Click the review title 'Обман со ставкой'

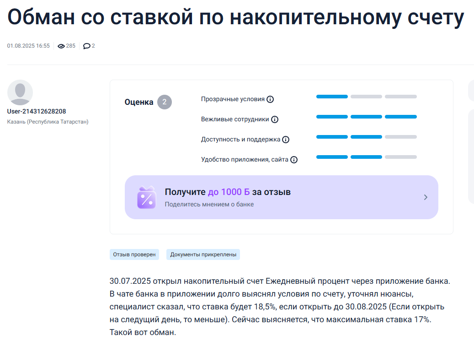click(236, 17)
